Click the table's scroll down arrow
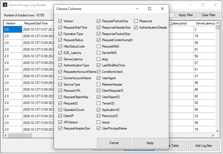The height and width of the screenshot is (154, 223). point(218,131)
